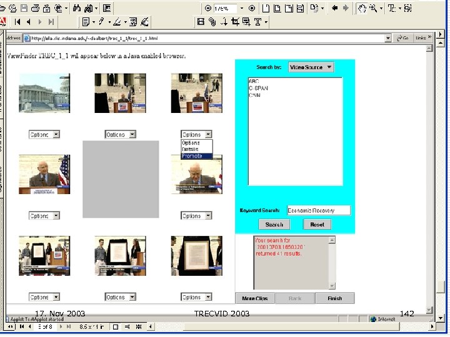
Task: Select the Hand tool
Action: 362,8
